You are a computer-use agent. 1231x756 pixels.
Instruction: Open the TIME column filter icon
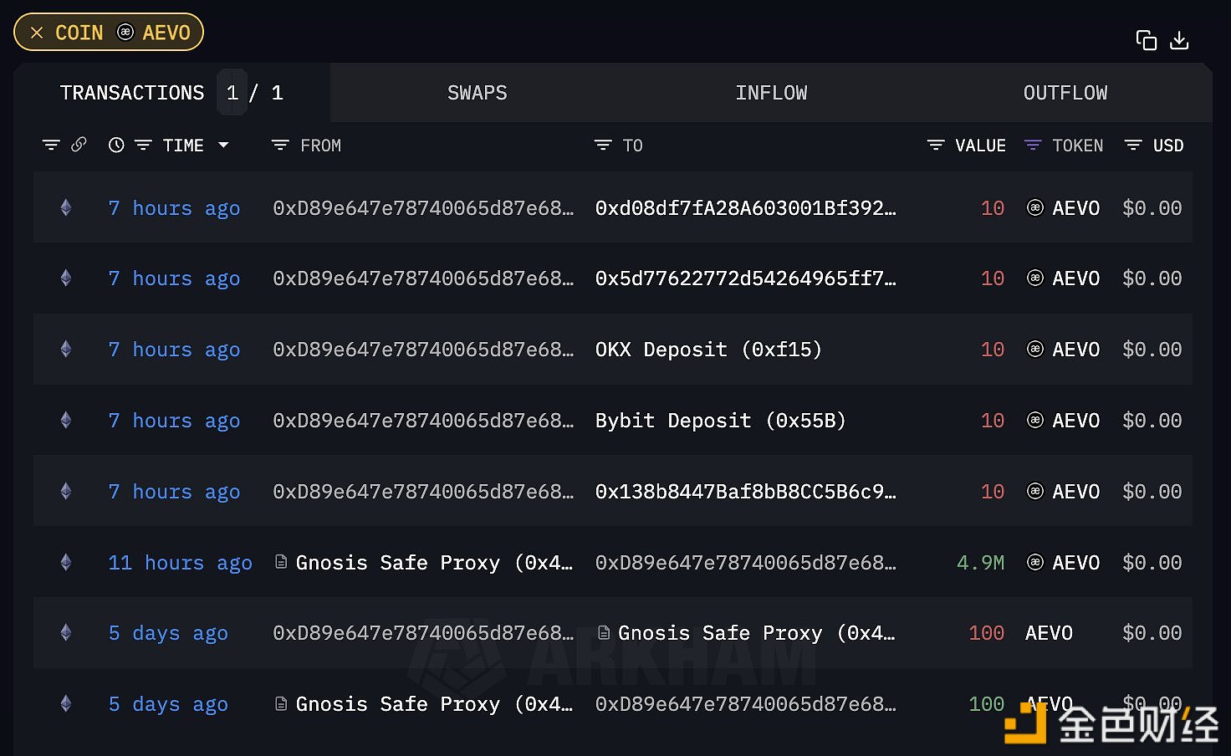143,146
